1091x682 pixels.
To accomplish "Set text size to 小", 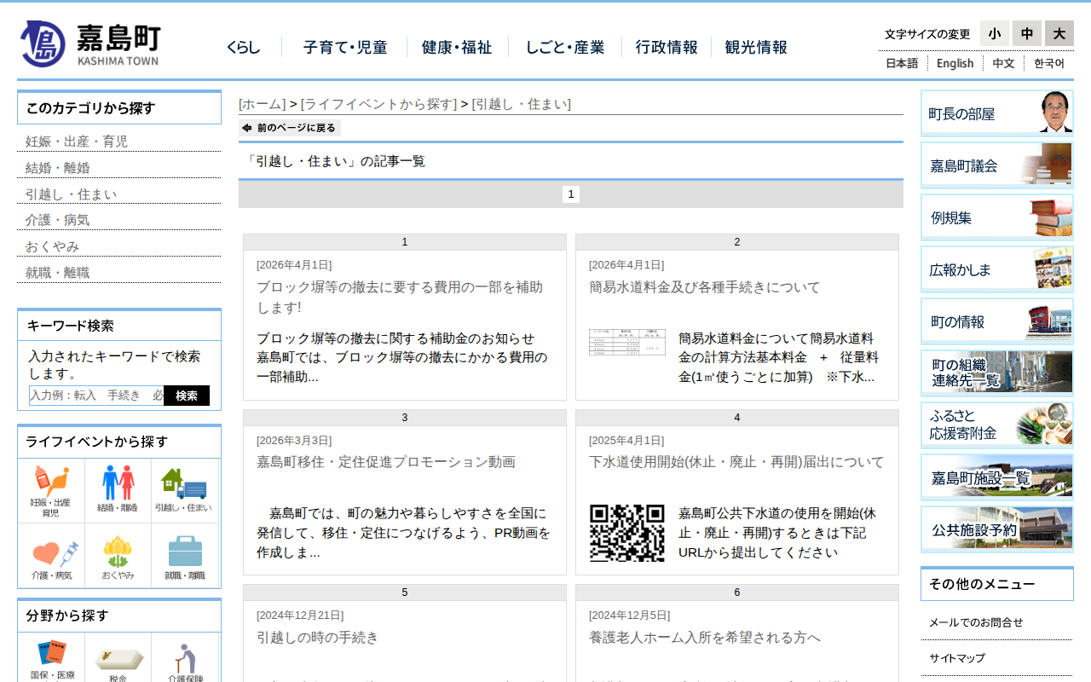I will click(994, 33).
